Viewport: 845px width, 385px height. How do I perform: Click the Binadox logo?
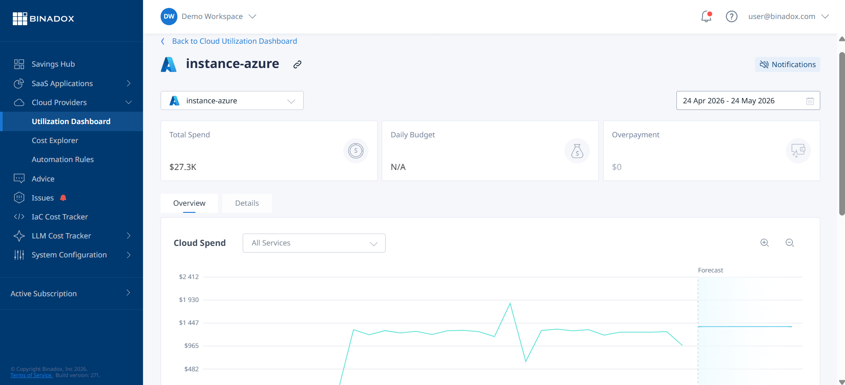(x=43, y=19)
